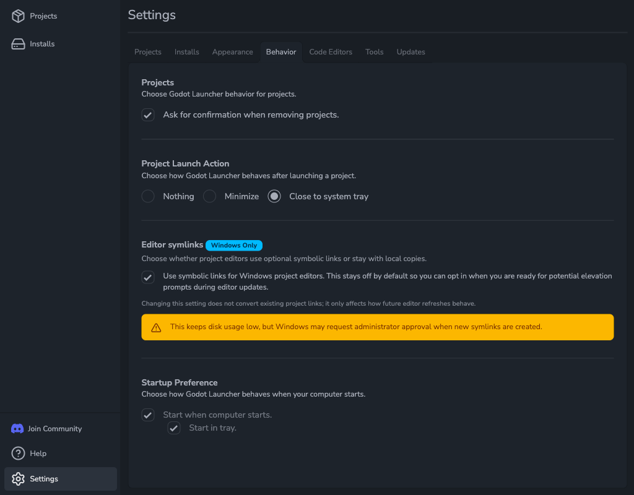The height and width of the screenshot is (495, 634).
Task: Click the 'Close to system tray' label
Action: click(329, 196)
